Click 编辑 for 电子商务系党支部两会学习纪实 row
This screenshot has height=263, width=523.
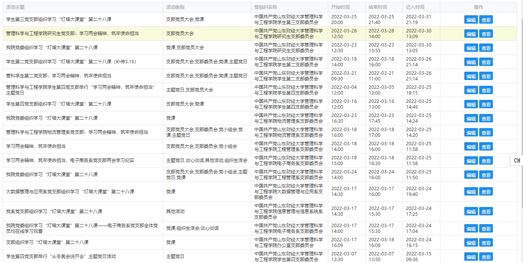471,161
